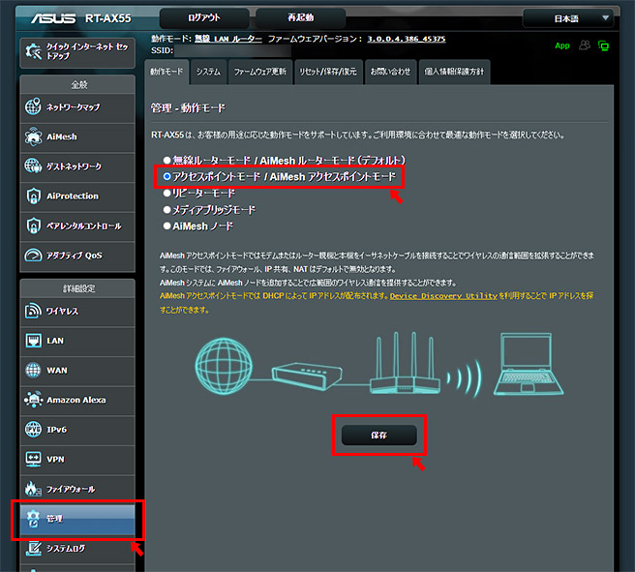This screenshot has height=572, width=635.
Task: Select media bridge mode (メディアブリッジモード) radio button
Action: (166, 209)
